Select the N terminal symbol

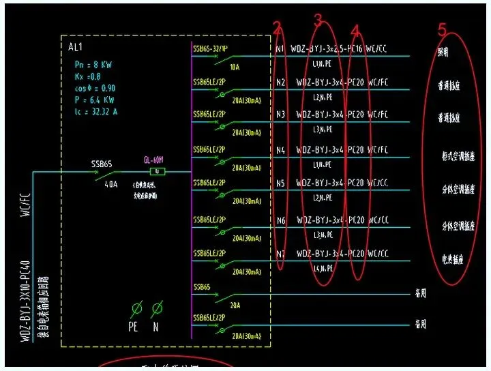click(158, 309)
